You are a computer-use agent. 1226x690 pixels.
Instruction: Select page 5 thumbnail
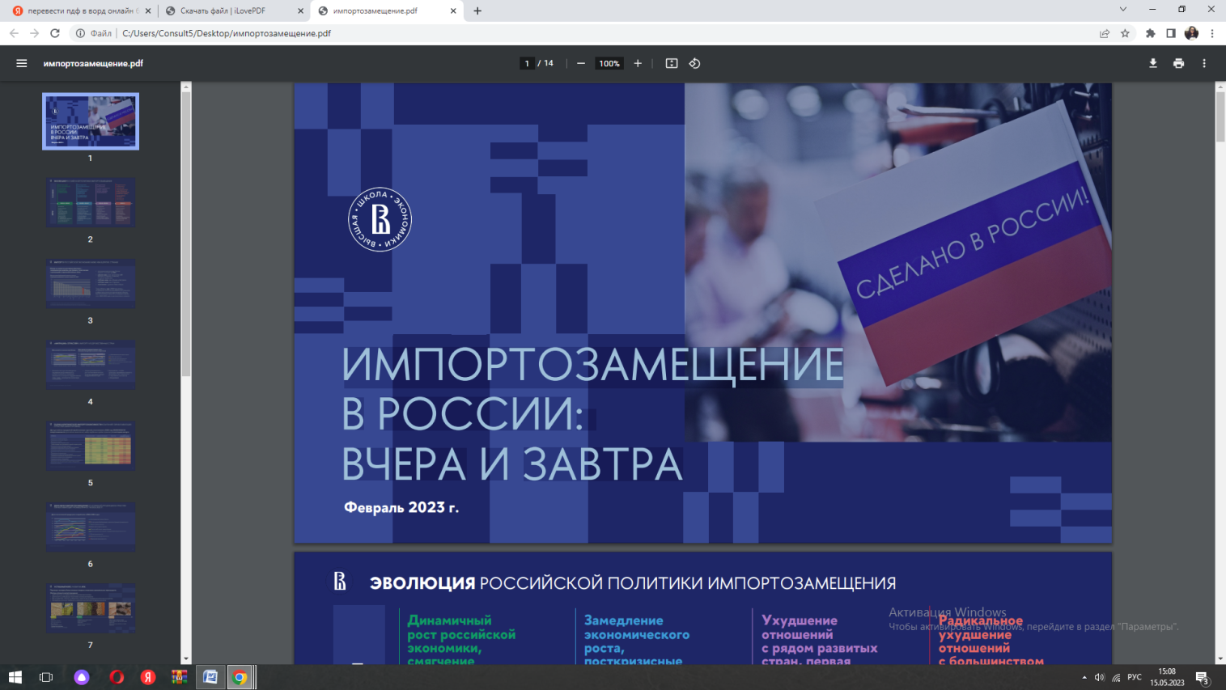point(91,446)
